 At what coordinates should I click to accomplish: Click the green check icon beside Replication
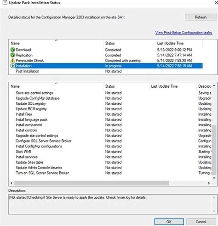click(12, 55)
